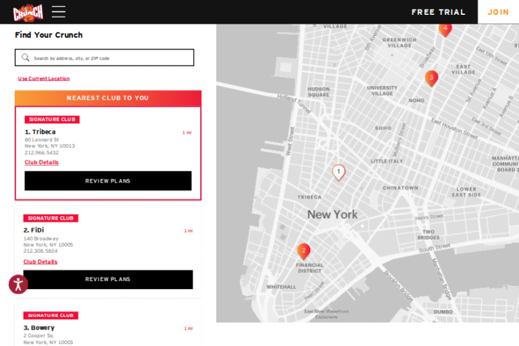Viewport: 519px width, 346px height.
Task: Select map pin 4 at top of map
Action: 445,28
